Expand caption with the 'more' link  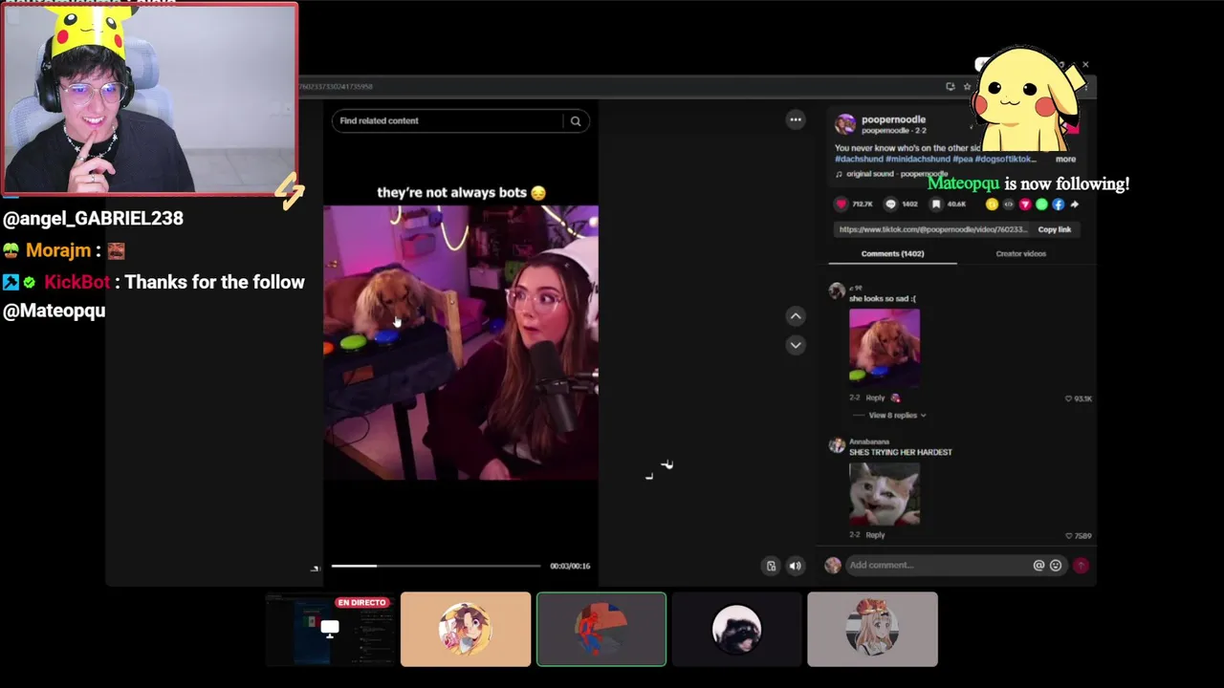coord(1065,160)
